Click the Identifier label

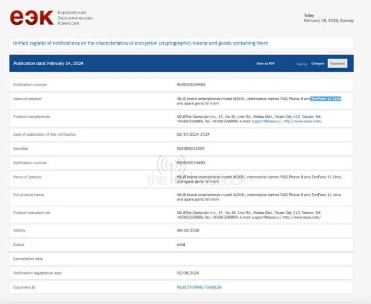(21, 149)
